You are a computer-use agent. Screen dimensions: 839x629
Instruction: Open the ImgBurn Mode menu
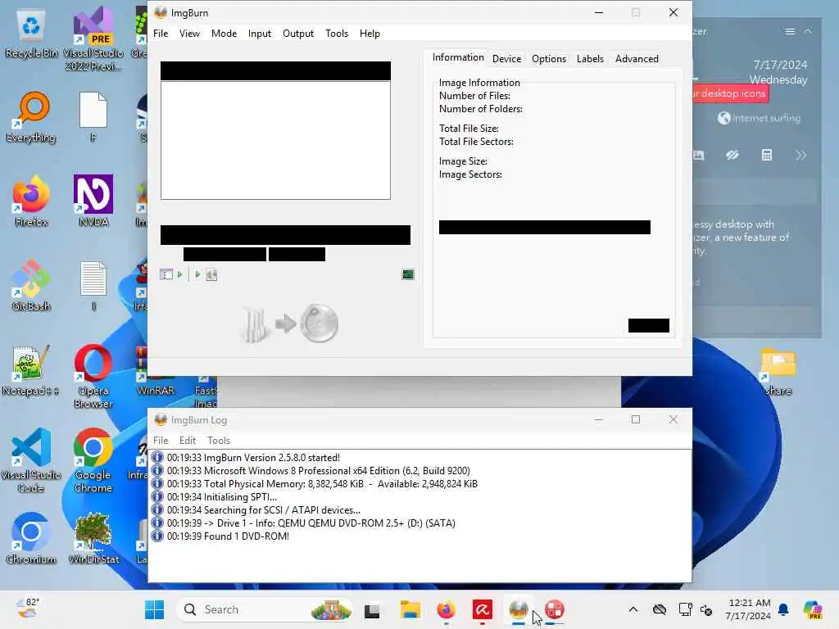224,33
